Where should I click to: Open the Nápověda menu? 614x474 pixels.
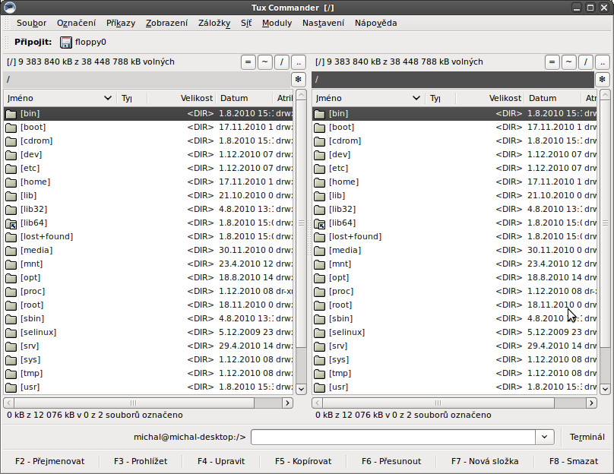[x=375, y=23]
